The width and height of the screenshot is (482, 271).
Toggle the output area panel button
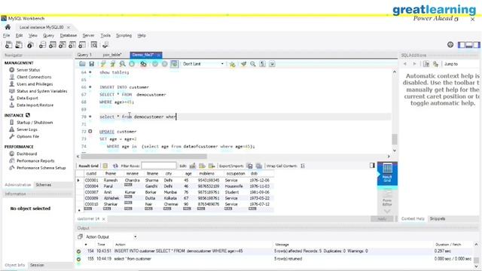(x=468, y=45)
